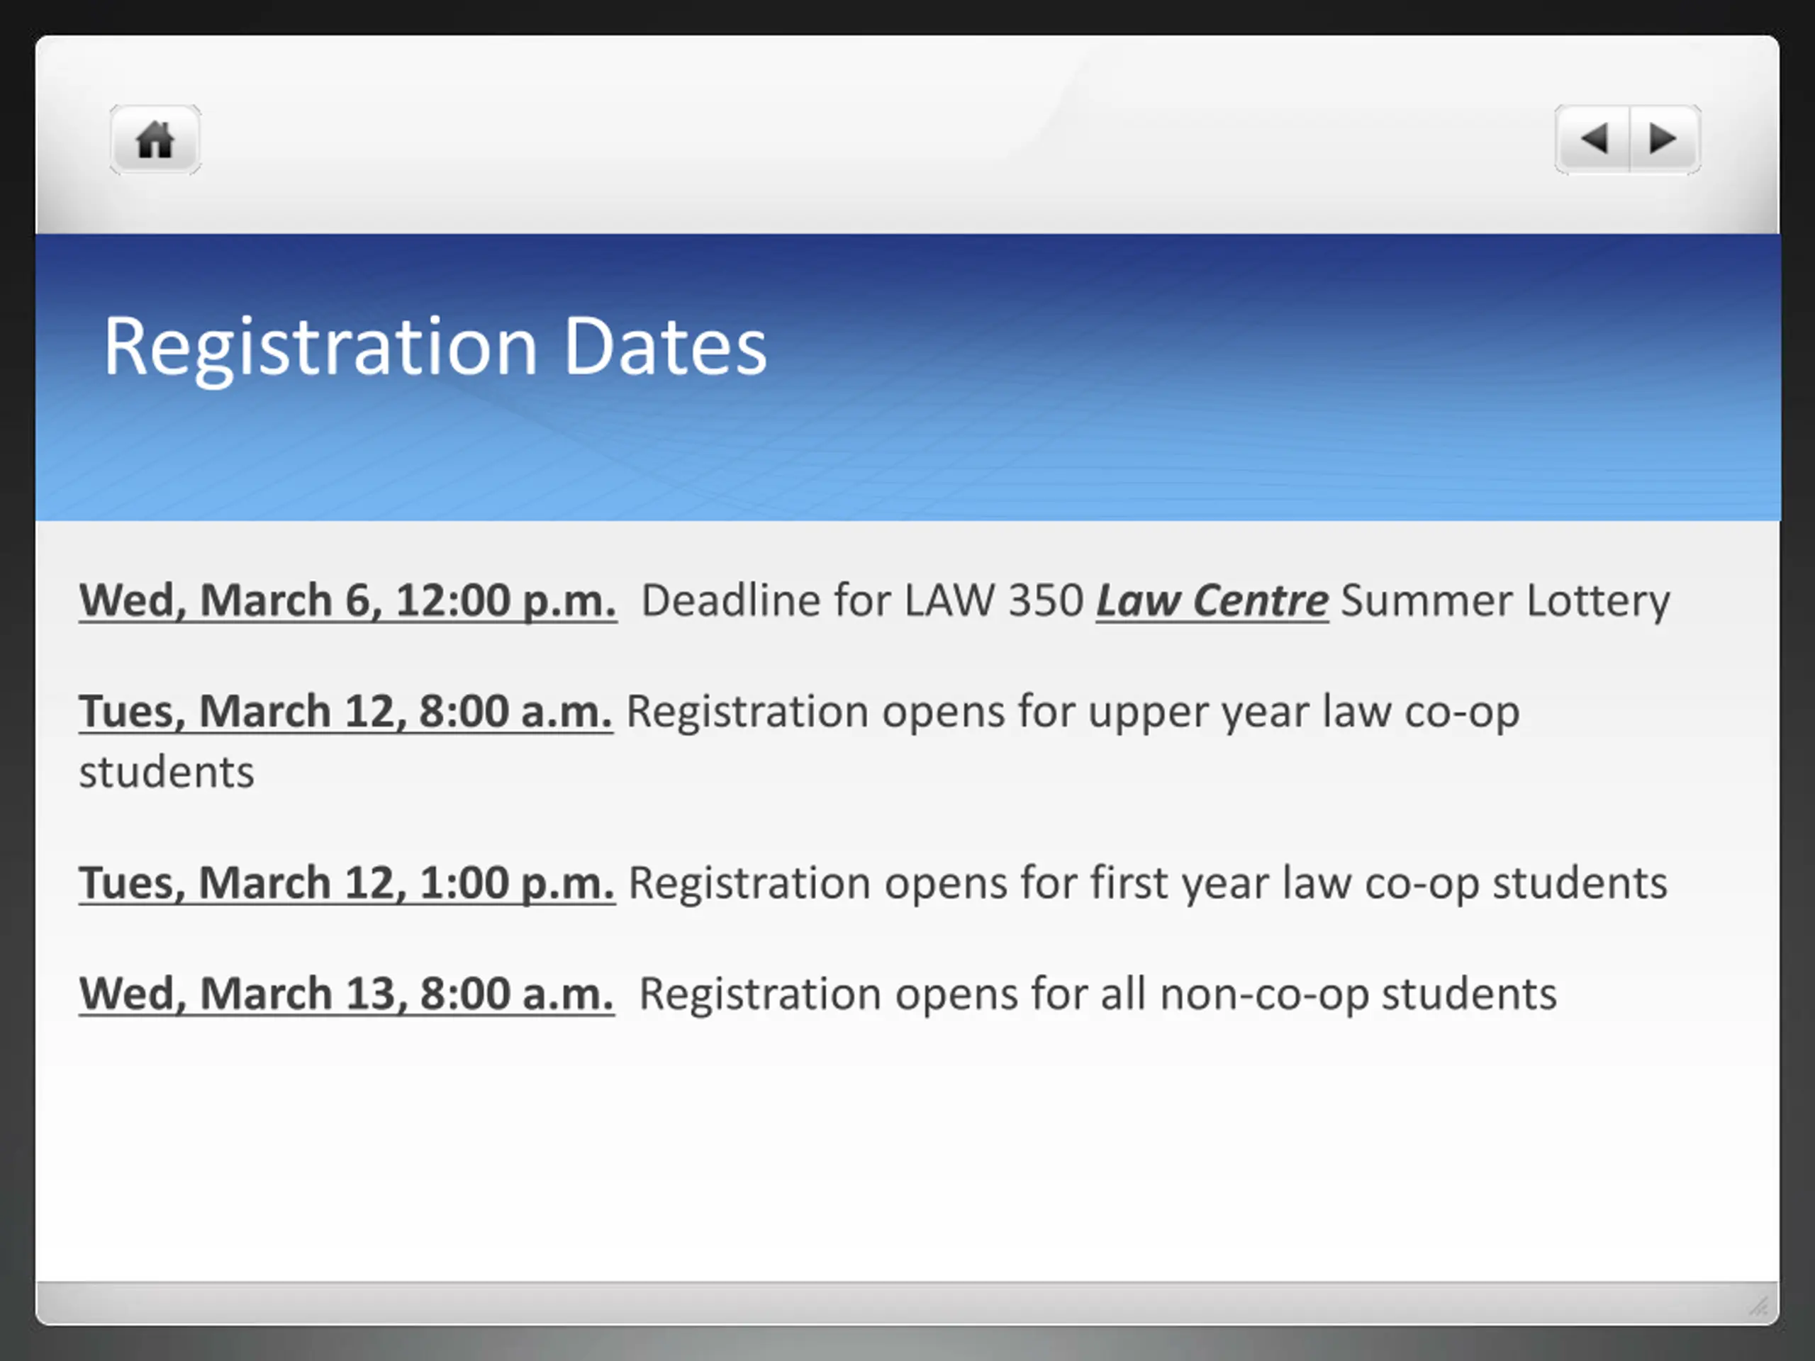Click empty white area below the dates
1815x1361 pixels.
click(903, 1165)
